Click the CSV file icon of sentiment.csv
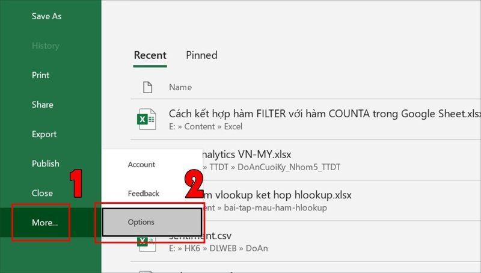The image size is (481, 273). point(147,244)
